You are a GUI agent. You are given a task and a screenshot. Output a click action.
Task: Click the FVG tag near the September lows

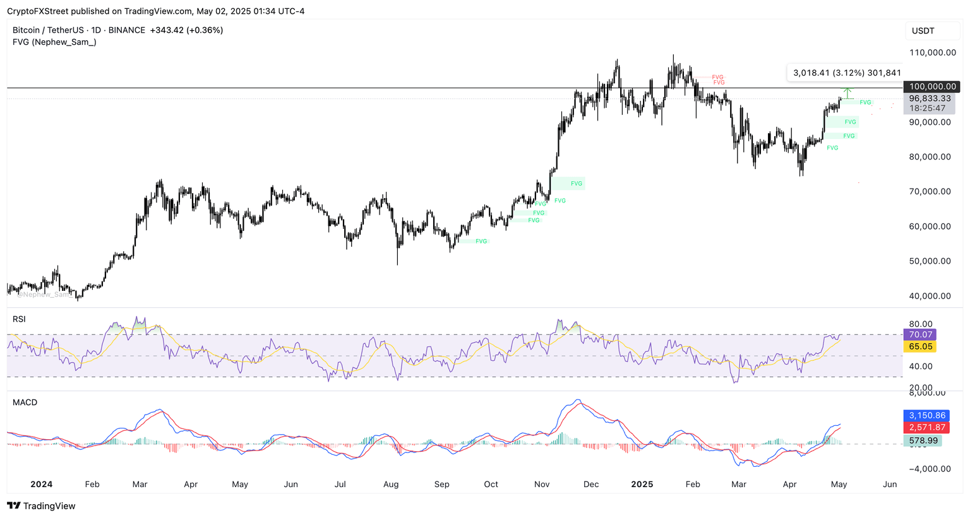coord(481,240)
